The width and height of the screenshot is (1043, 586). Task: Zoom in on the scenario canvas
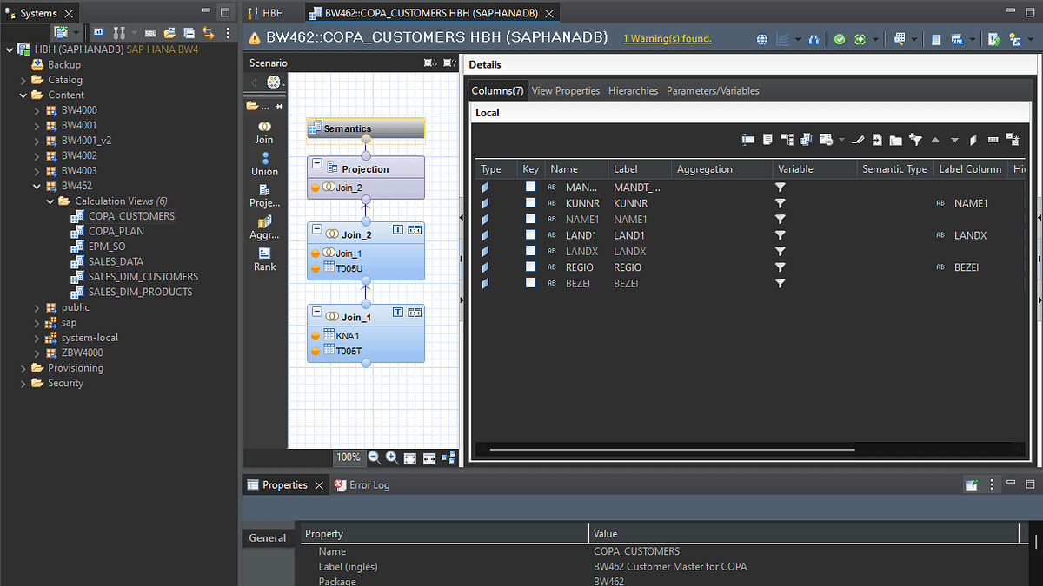click(392, 458)
